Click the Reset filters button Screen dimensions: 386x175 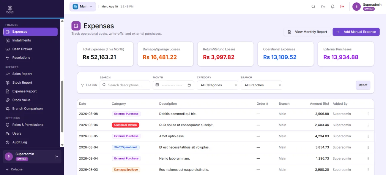tap(363, 85)
